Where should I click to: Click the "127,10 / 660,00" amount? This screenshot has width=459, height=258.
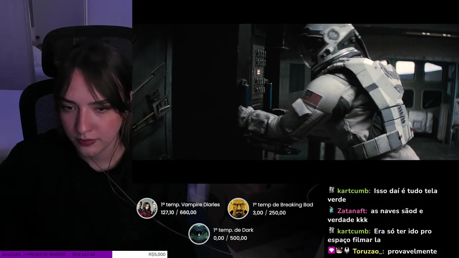click(x=179, y=212)
